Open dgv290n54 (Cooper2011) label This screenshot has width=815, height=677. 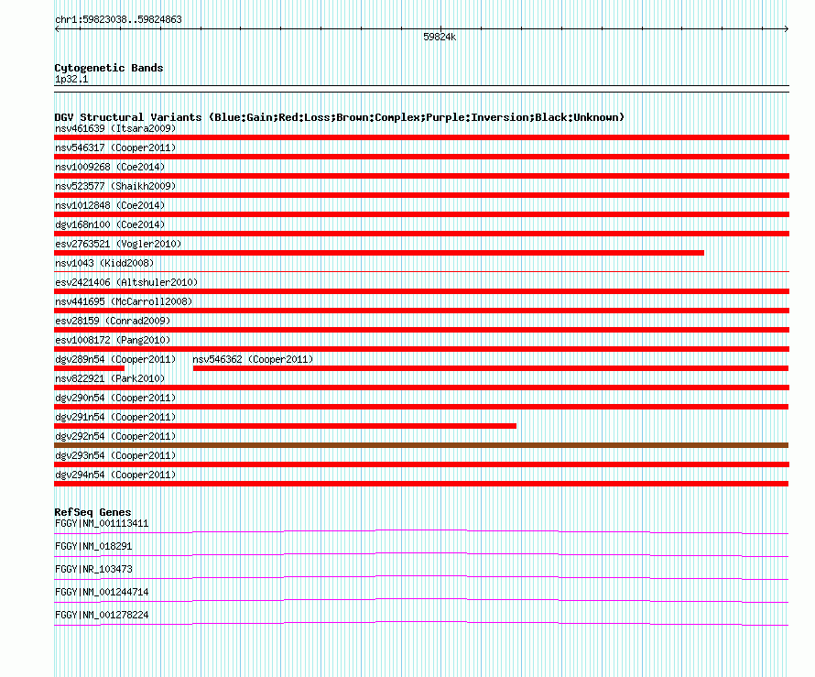click(x=115, y=398)
